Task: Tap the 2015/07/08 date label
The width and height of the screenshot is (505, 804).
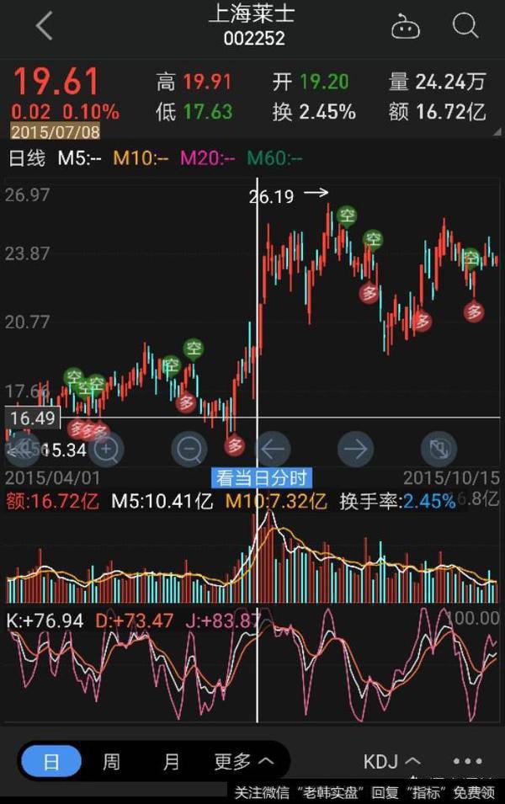Action: (x=56, y=132)
